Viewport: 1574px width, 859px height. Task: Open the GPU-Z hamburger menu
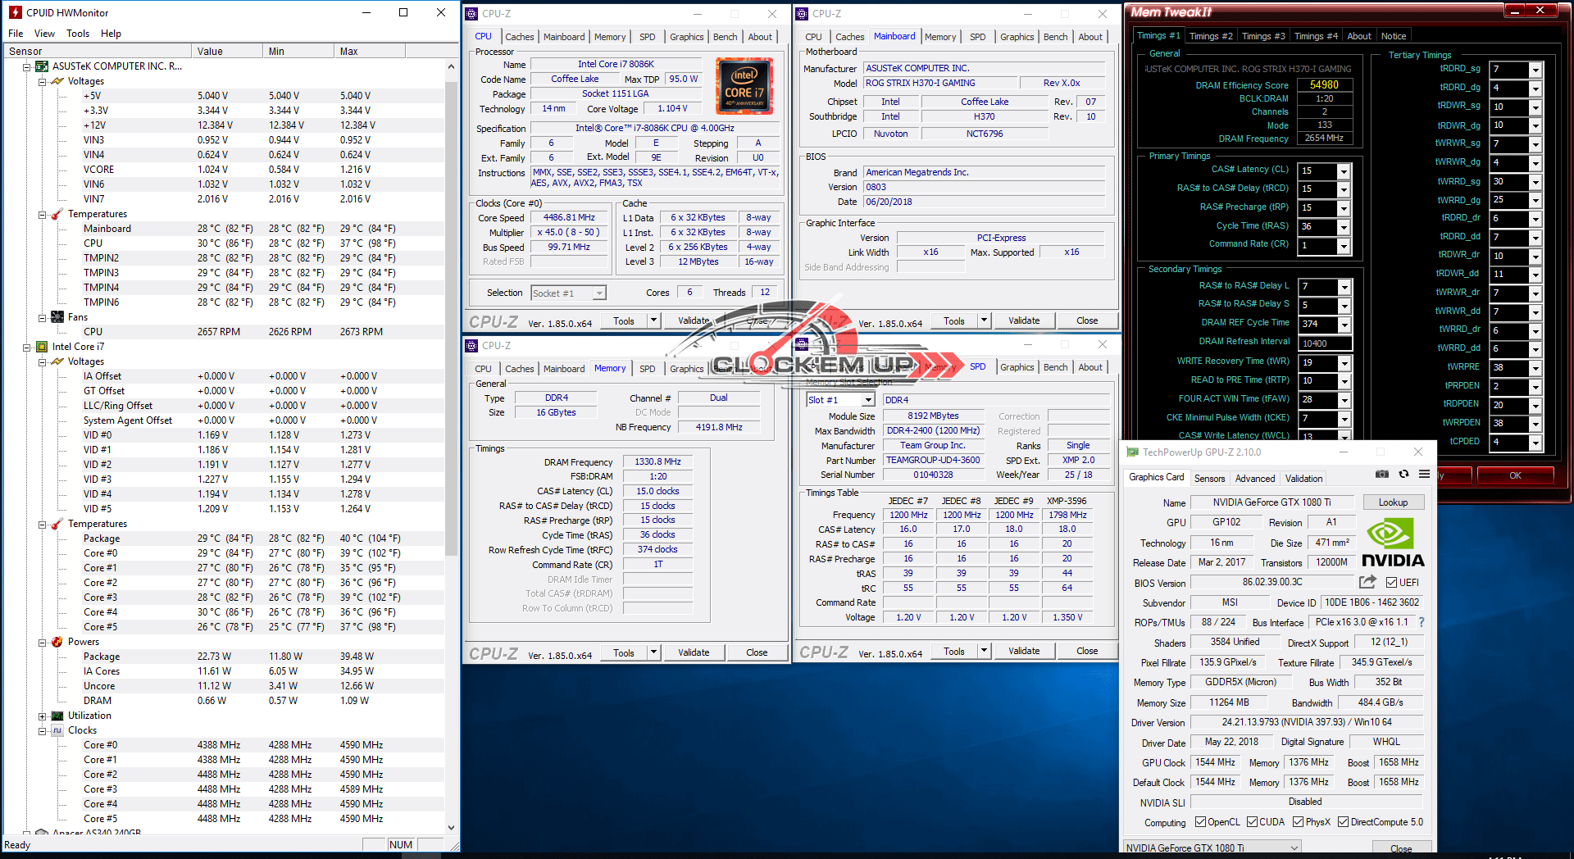click(1425, 475)
